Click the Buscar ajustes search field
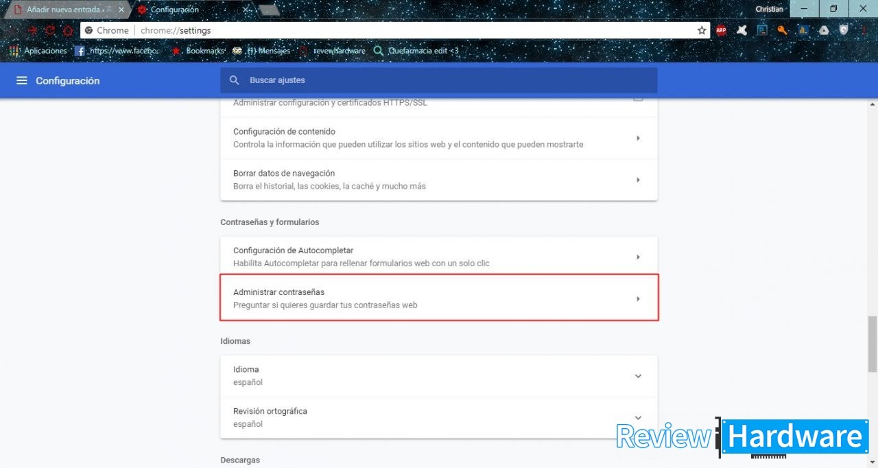878x468 pixels. (439, 80)
